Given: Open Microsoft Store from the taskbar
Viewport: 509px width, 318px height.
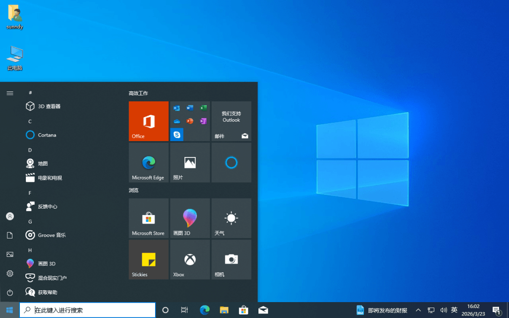Looking at the screenshot, I should (x=244, y=310).
